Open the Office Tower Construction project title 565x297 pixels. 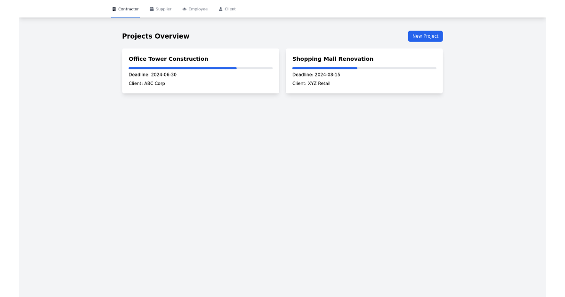168,59
